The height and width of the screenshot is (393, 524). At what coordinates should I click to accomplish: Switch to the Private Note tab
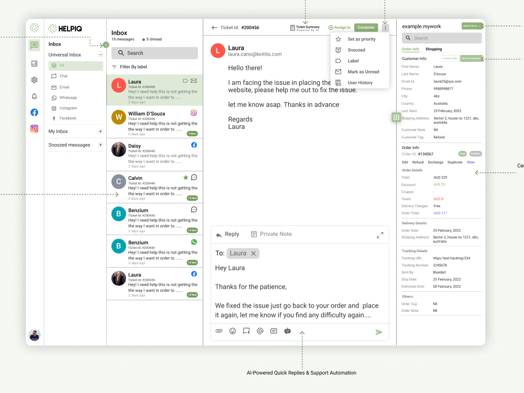271,234
